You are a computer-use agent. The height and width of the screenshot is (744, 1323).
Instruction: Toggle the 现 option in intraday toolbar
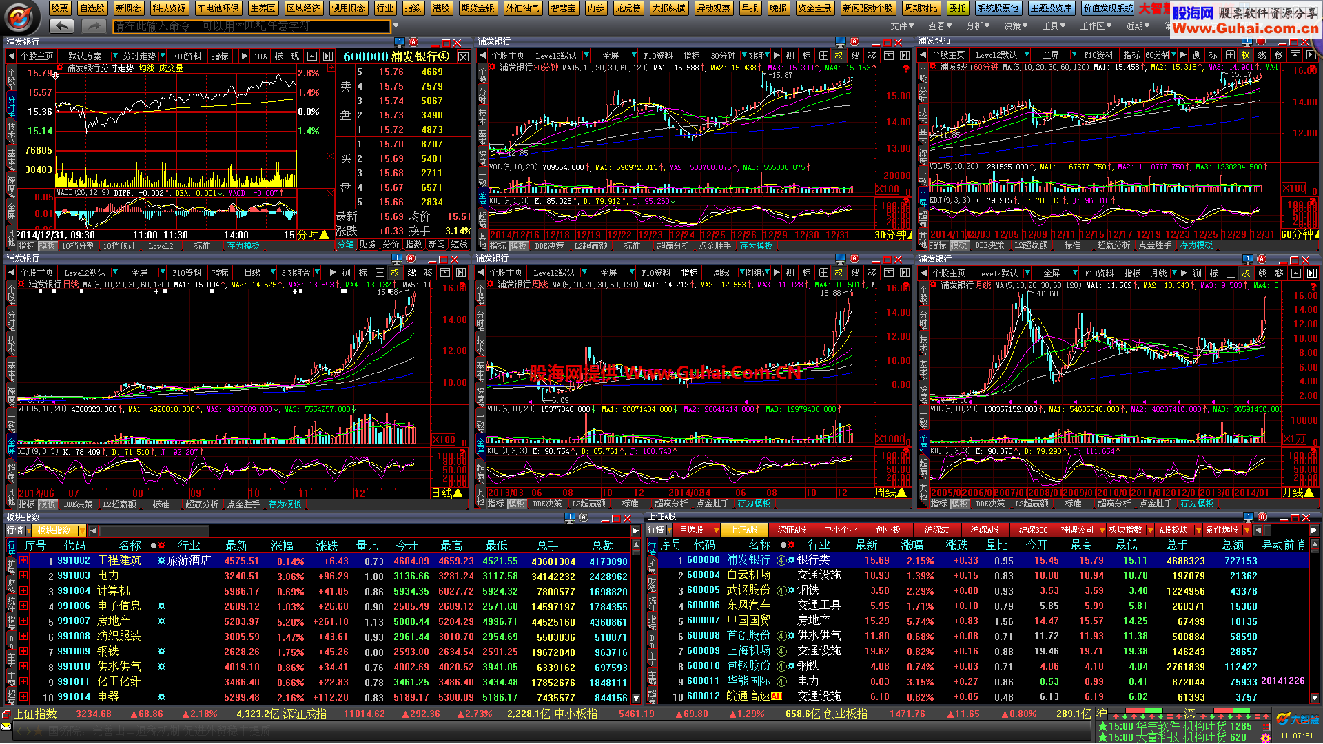296,56
